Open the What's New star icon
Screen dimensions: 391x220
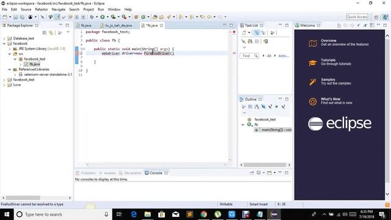313,101
